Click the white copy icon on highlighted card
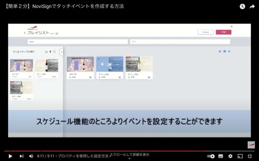This screenshot has width=259, height=161. tap(102, 64)
